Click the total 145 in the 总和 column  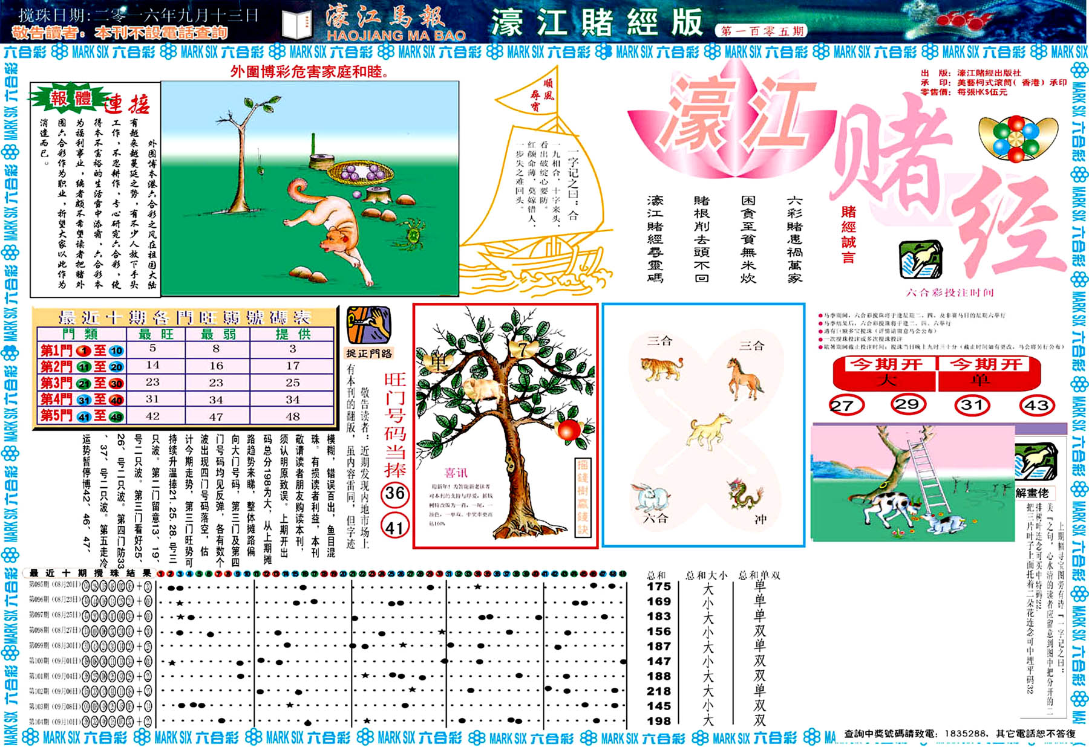pos(659,706)
